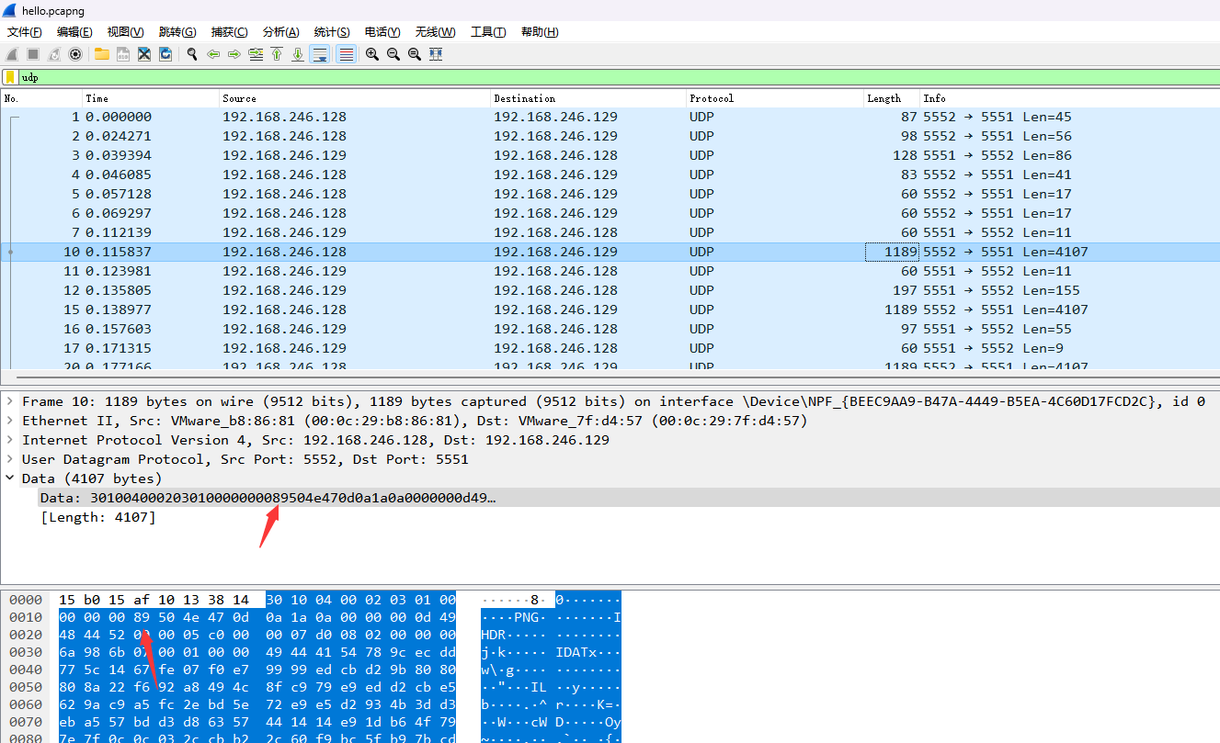Toggle auto-scroll during live capture
This screenshot has width=1220, height=743.
320,54
